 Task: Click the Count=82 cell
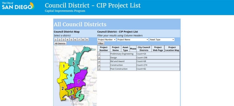(158, 69)
